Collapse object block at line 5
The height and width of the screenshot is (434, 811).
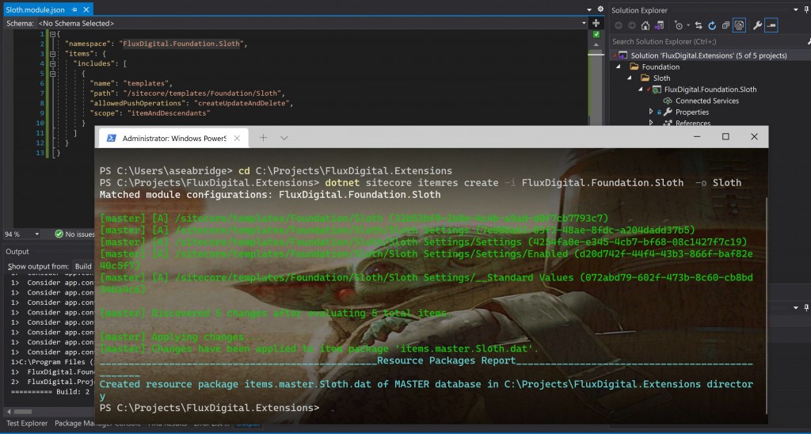point(52,74)
